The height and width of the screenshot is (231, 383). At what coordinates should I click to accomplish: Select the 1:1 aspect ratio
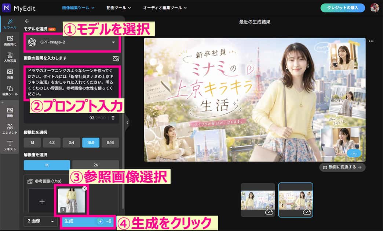[x=32, y=143]
